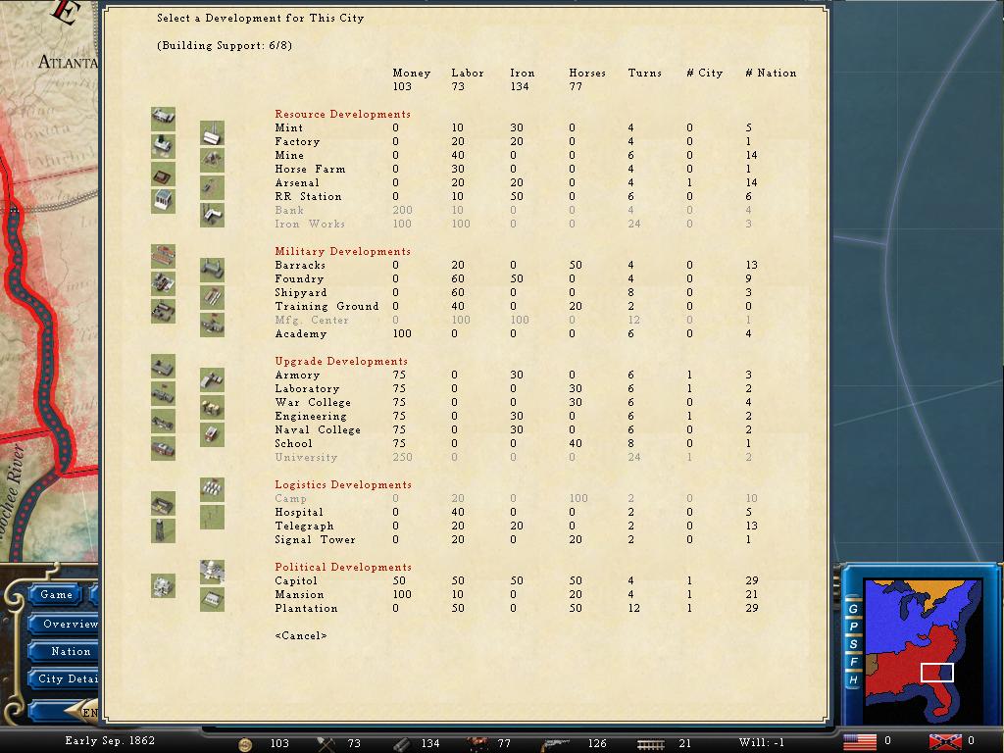Click the railroad track icon
The width and height of the screenshot is (1004, 753).
click(651, 743)
